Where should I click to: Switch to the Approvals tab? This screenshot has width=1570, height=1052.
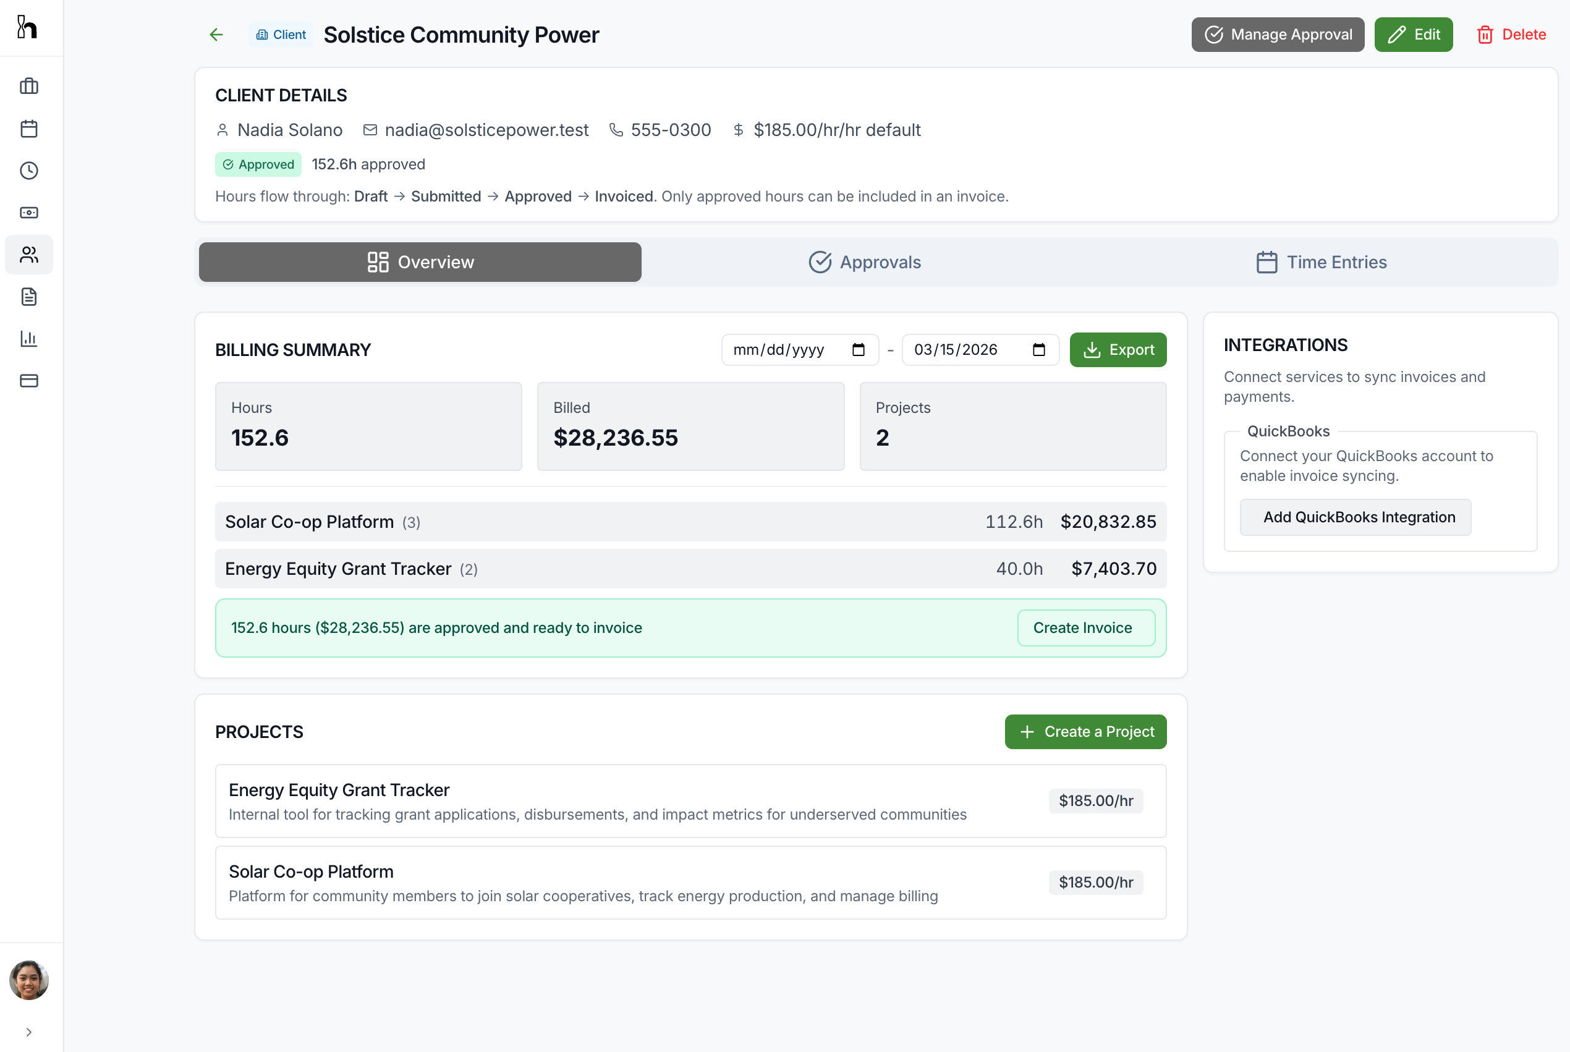tap(865, 261)
